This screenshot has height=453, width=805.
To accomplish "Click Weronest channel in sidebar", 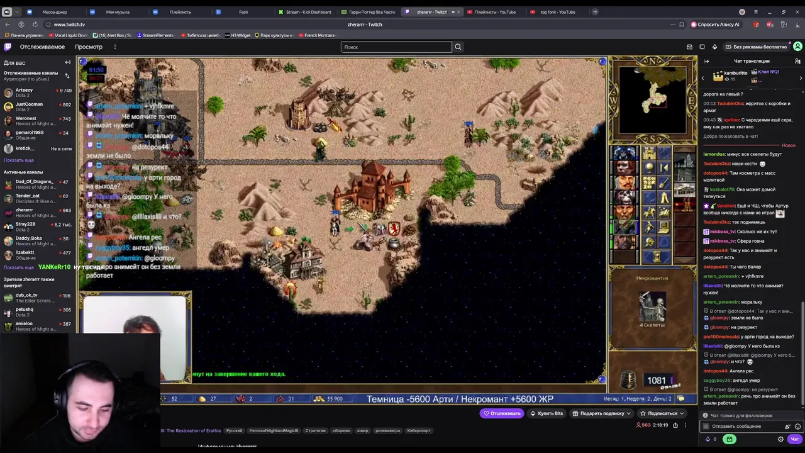I will (38, 121).
